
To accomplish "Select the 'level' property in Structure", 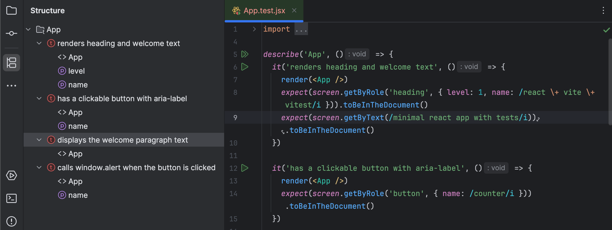I will [76, 71].
